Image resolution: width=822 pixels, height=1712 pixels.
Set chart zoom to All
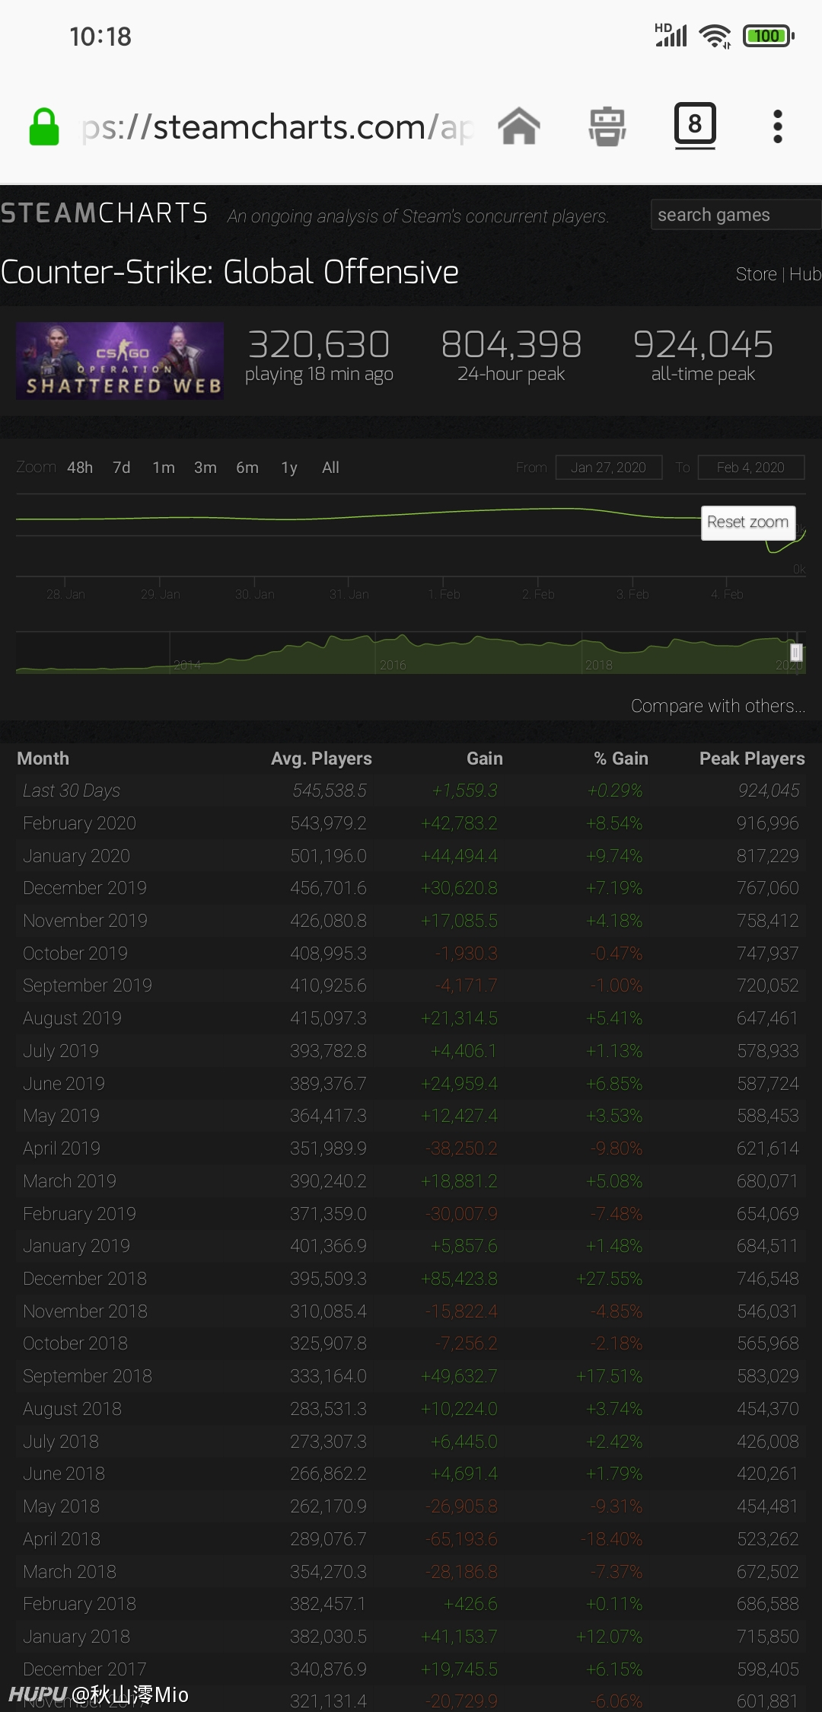330,468
